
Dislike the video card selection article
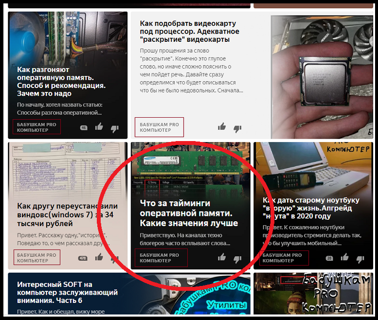coord(238,129)
